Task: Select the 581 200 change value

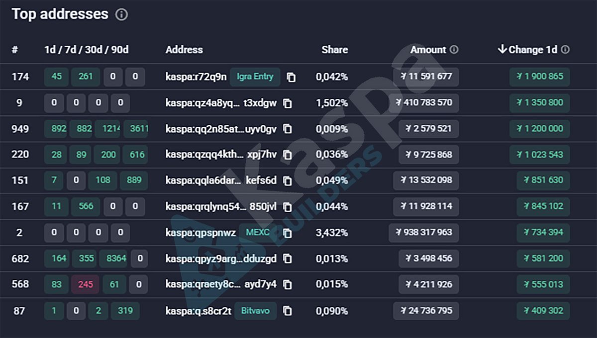Action: click(x=543, y=259)
